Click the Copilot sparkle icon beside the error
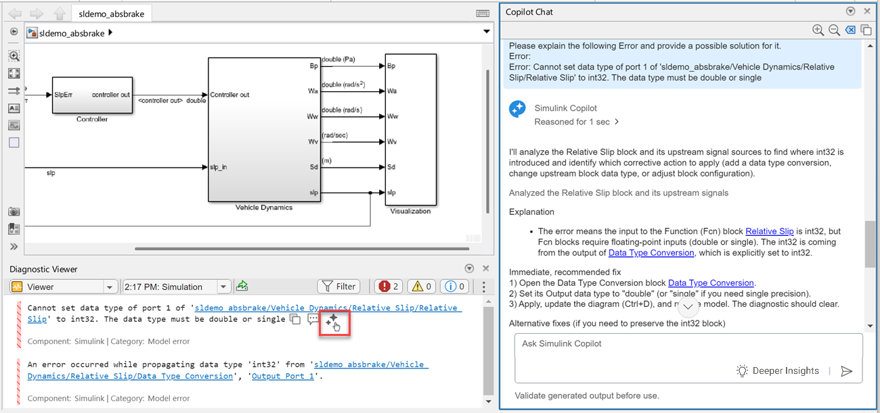The image size is (880, 413). pyautogui.click(x=331, y=320)
